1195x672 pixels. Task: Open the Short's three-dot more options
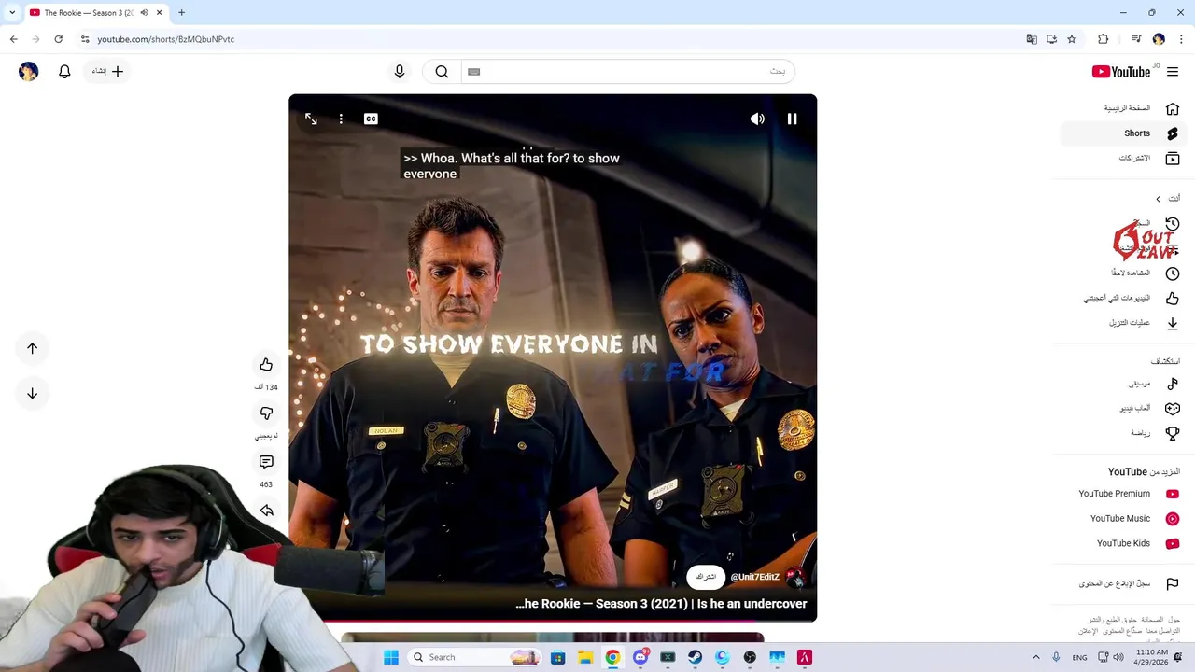click(341, 119)
